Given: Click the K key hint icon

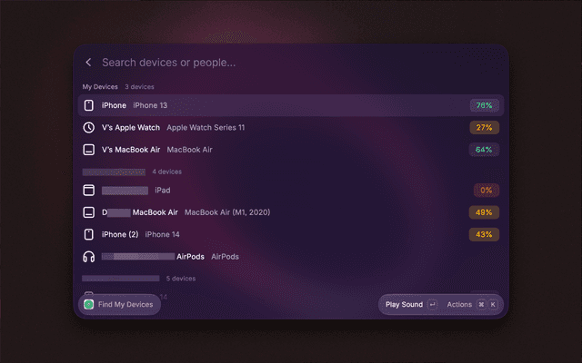Looking at the screenshot, I should tap(493, 305).
